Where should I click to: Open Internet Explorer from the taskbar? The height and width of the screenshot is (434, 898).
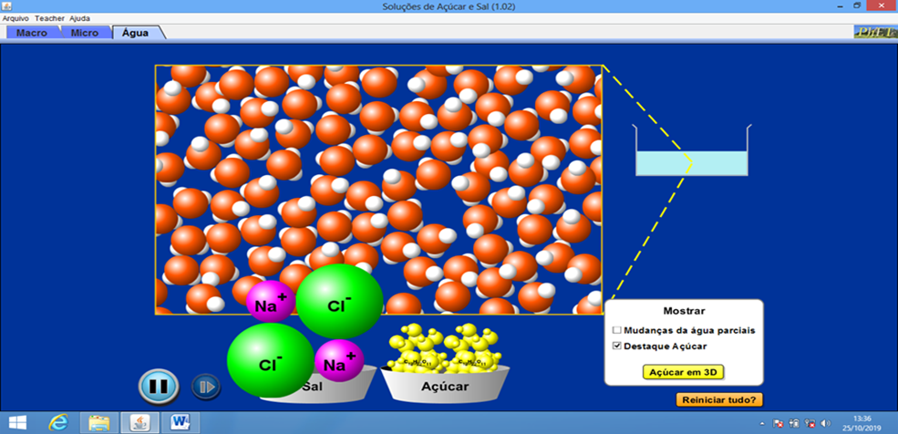pyautogui.click(x=59, y=422)
